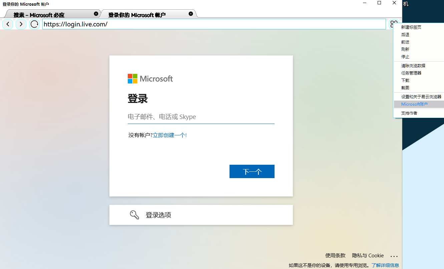Click the 登录 heading text
This screenshot has width=444, height=269.
[137, 99]
